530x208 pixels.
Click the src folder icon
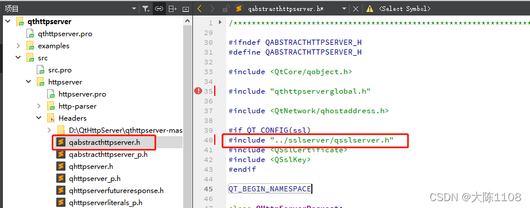(30, 58)
